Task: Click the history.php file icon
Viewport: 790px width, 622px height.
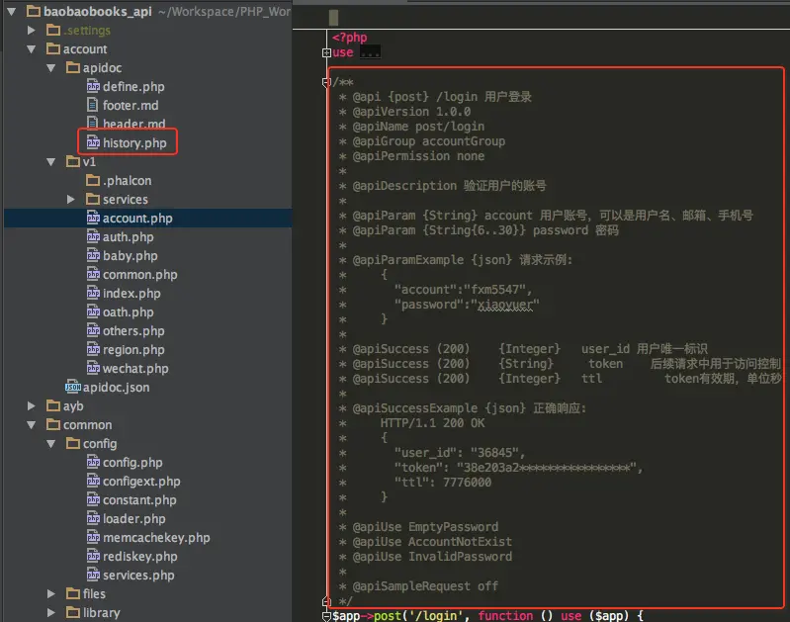Action: click(93, 143)
